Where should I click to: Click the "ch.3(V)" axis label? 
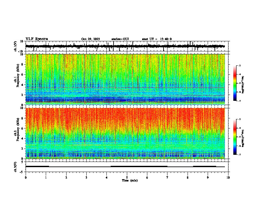[x=16, y=167]
